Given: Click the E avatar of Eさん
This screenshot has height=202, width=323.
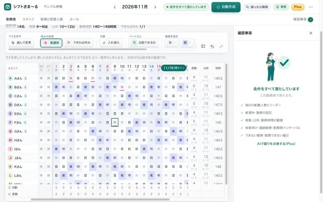Looking at the screenshot, I should [10, 114].
